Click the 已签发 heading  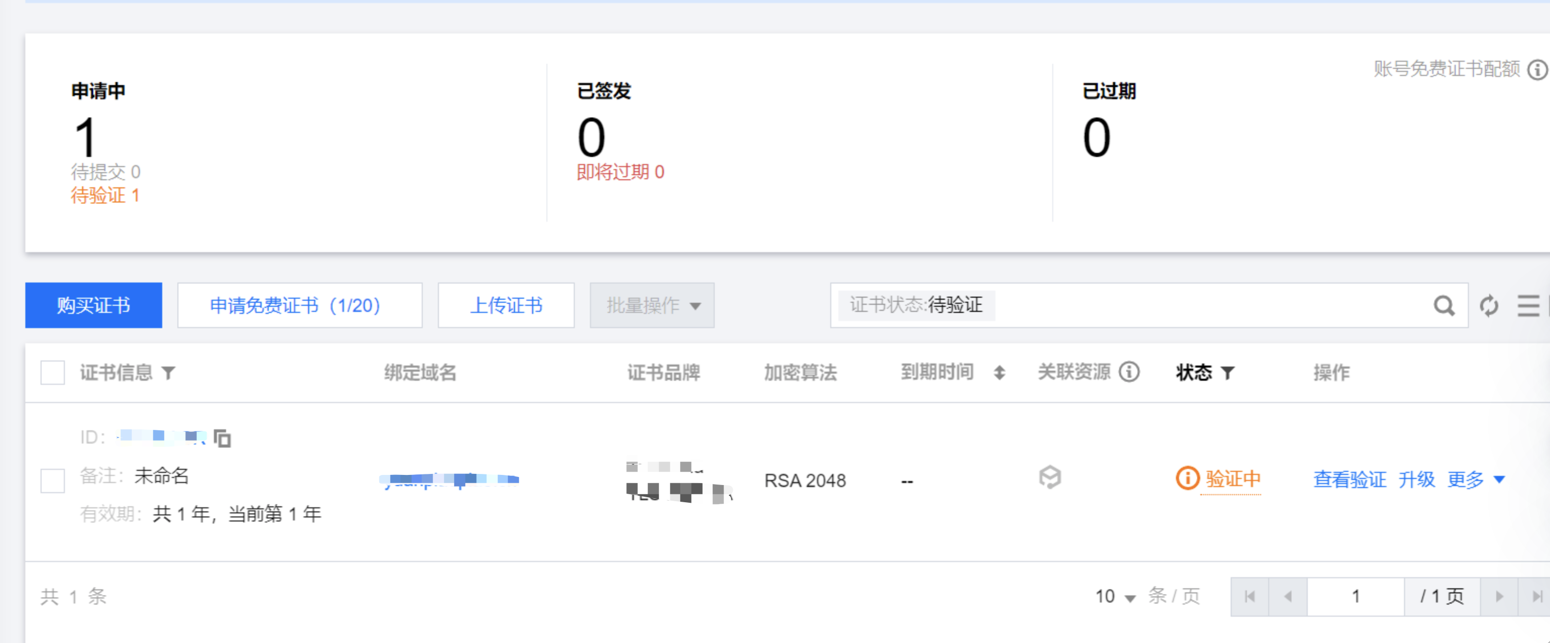point(604,91)
